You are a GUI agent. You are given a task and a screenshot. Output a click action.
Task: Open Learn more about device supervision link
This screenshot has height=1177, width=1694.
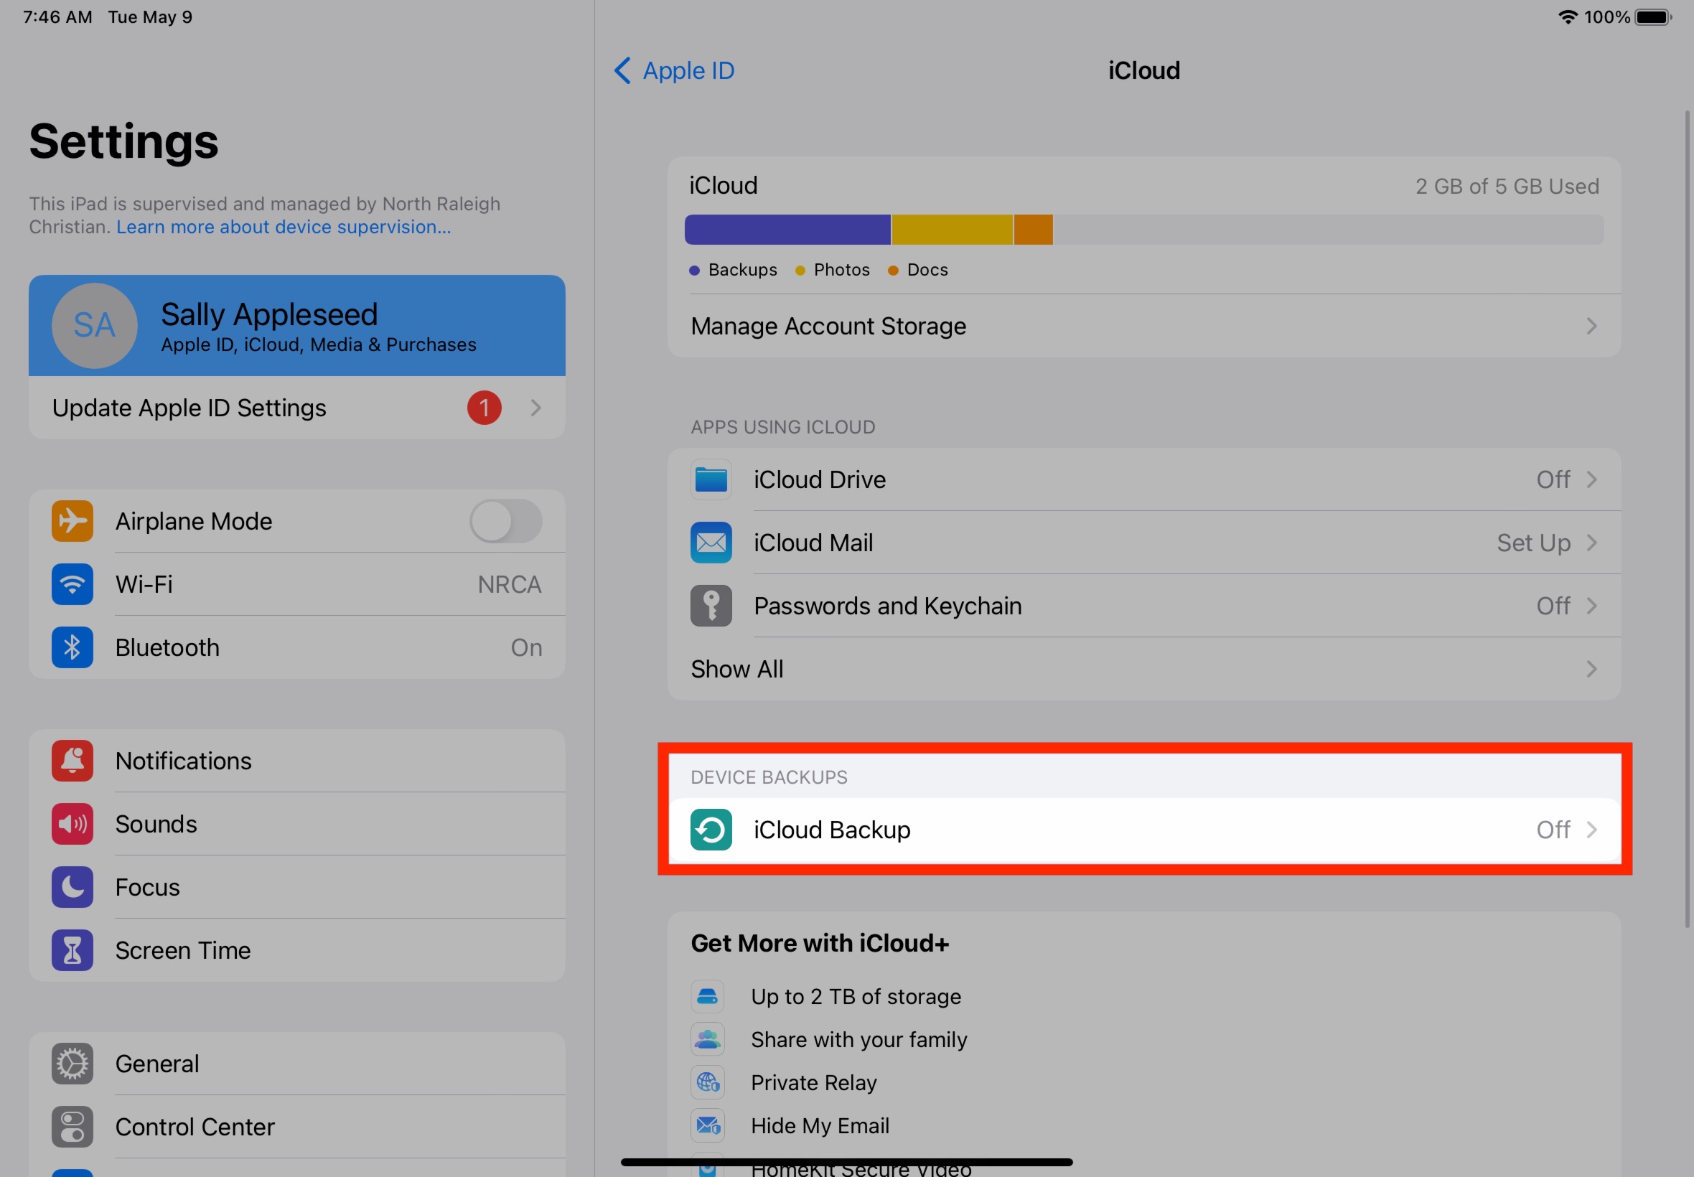pyautogui.click(x=284, y=227)
